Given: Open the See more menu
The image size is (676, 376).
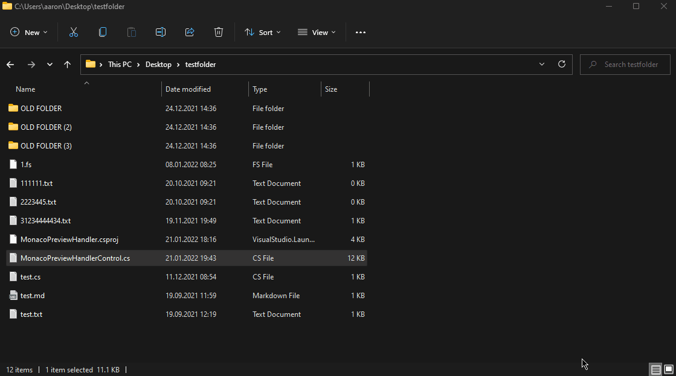Looking at the screenshot, I should [361, 32].
